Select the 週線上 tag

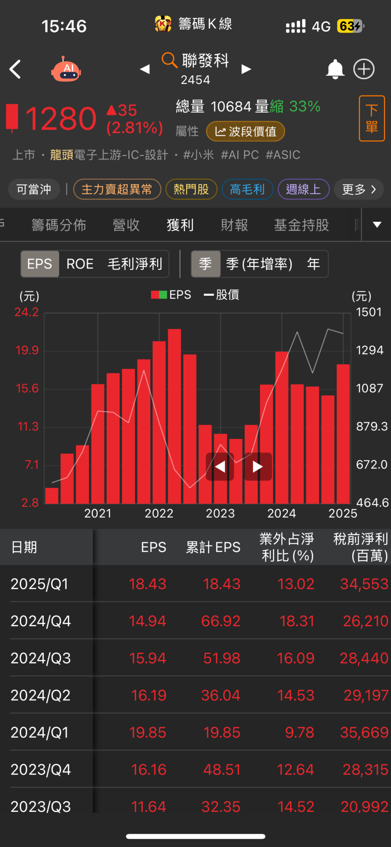pos(303,189)
